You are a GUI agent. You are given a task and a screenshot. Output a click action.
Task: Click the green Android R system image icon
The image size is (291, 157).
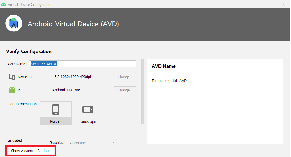pyautogui.click(x=12, y=90)
